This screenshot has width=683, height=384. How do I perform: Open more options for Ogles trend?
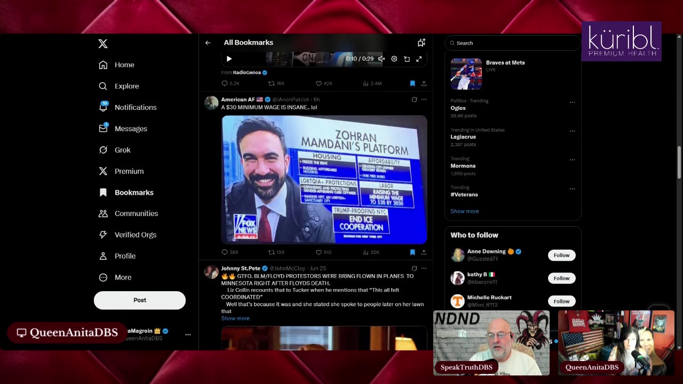pyautogui.click(x=572, y=102)
